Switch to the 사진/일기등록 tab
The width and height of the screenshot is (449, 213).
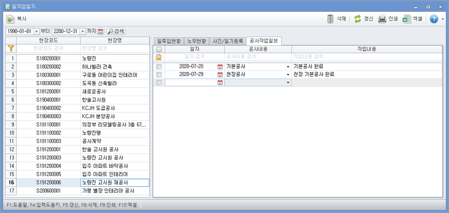227,41
